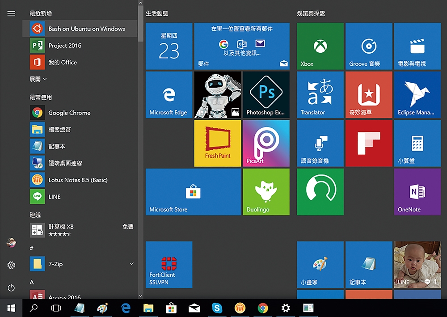447x317 pixels.
Task: Open the Groove 音樂 tile
Action: 369,46
